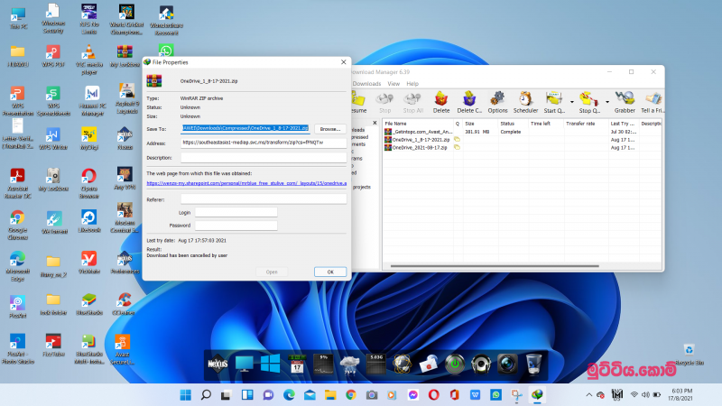Click the monitor icon in Nexus dock

[x=244, y=364]
